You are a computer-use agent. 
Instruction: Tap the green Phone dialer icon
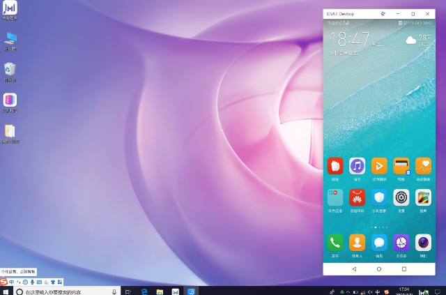[x=335, y=243]
